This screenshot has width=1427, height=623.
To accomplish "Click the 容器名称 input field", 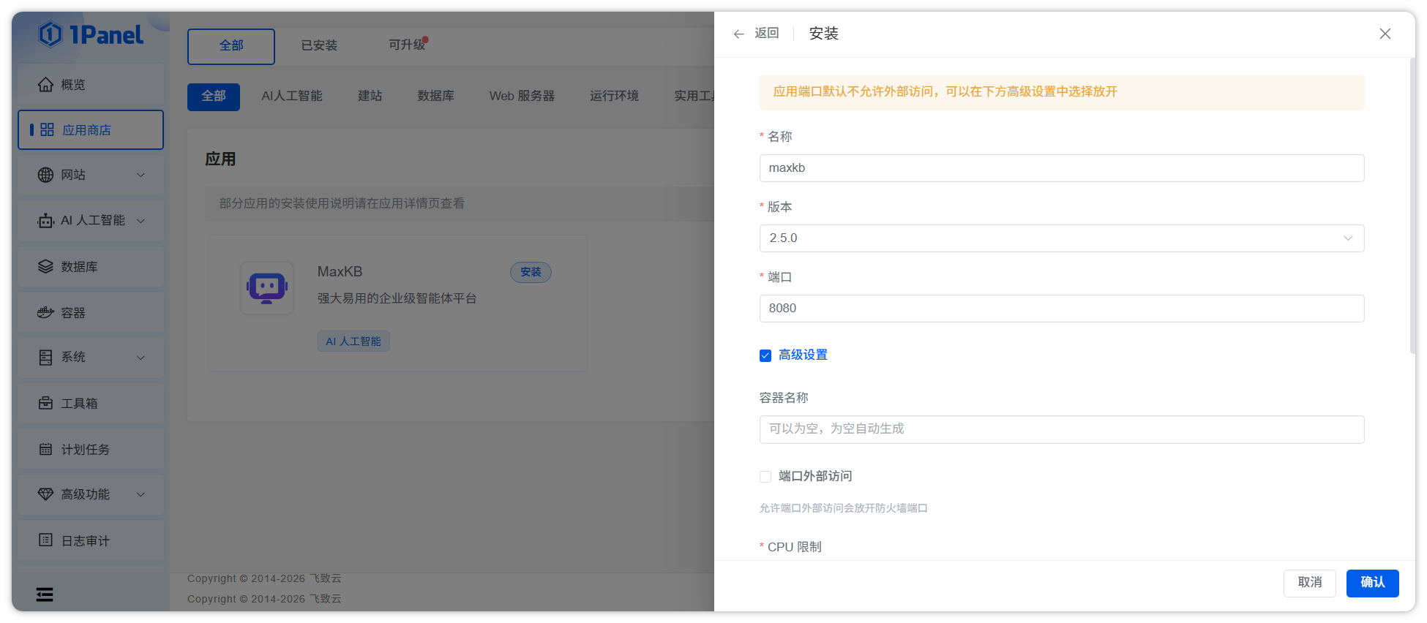I will (1061, 429).
